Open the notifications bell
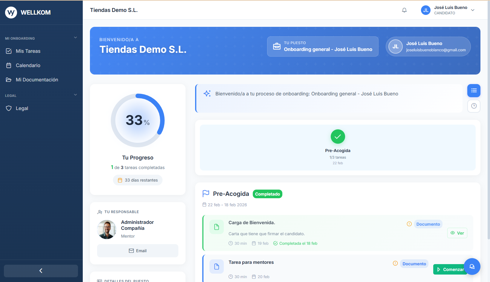This screenshot has height=282, width=490. pyautogui.click(x=404, y=10)
